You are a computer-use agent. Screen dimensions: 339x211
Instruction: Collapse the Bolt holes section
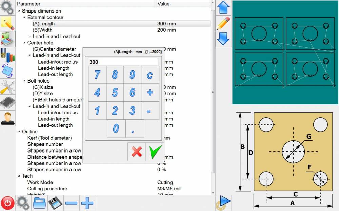pos(24,81)
